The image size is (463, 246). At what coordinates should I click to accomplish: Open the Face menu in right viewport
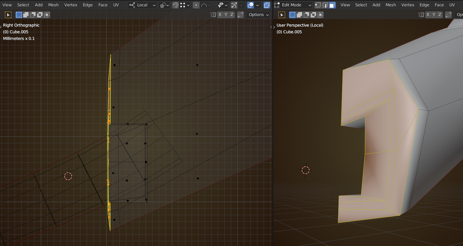coord(439,5)
